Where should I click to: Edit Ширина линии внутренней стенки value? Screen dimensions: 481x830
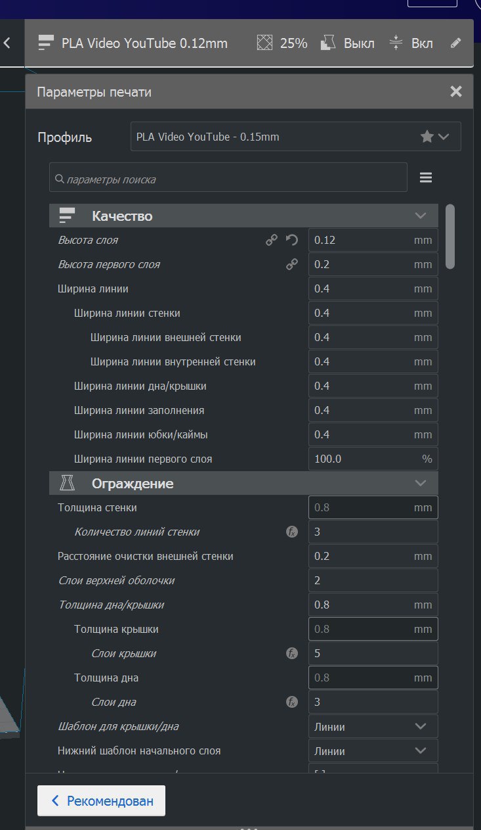[373, 361]
